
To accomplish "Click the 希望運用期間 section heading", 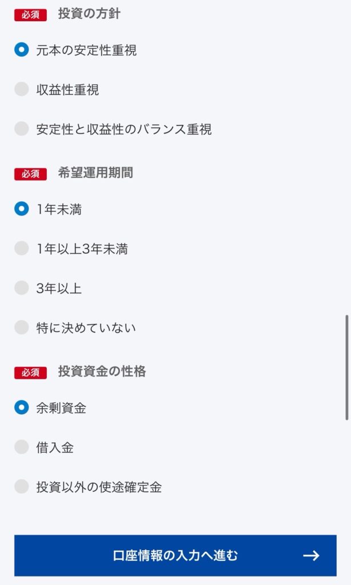I will [x=95, y=173].
